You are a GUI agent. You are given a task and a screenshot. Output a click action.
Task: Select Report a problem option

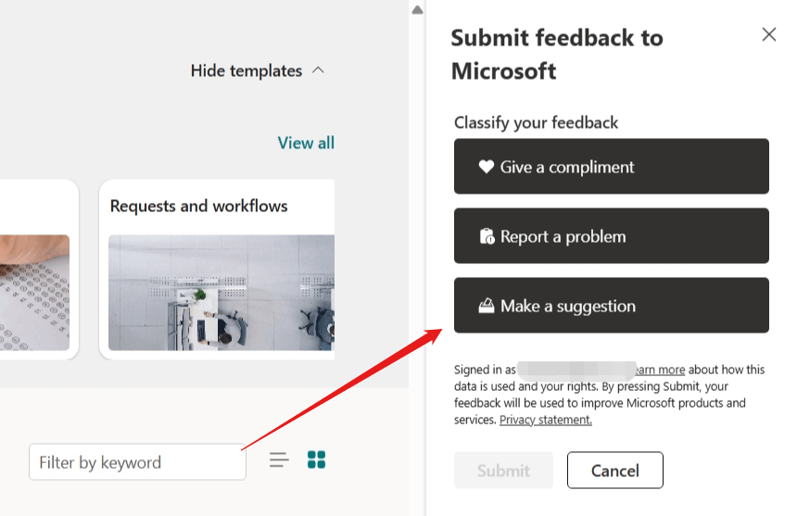point(611,235)
